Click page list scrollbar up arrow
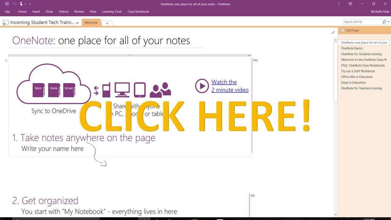Image resolution: width=391 pixels, height=220 pixels. click(335, 40)
